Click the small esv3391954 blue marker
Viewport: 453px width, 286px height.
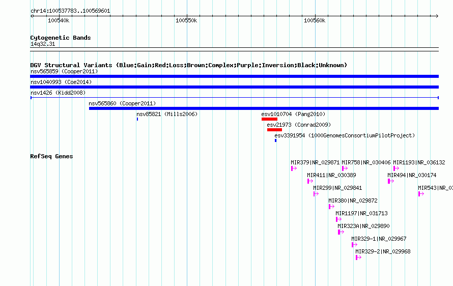click(x=275, y=140)
